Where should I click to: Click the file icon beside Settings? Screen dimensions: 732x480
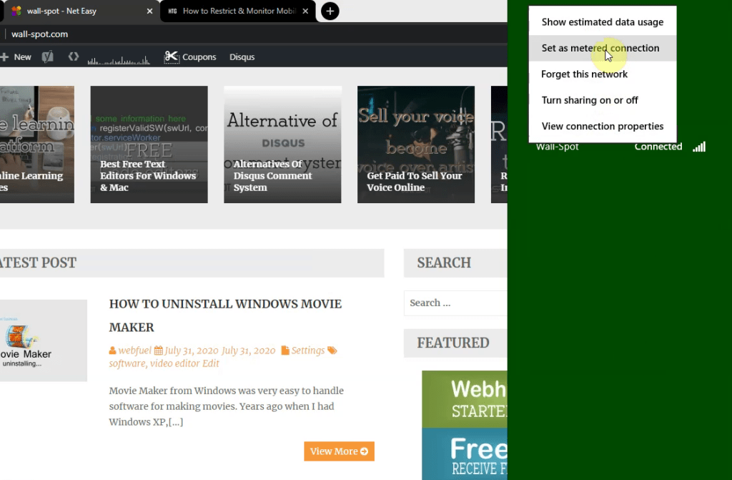click(x=285, y=351)
